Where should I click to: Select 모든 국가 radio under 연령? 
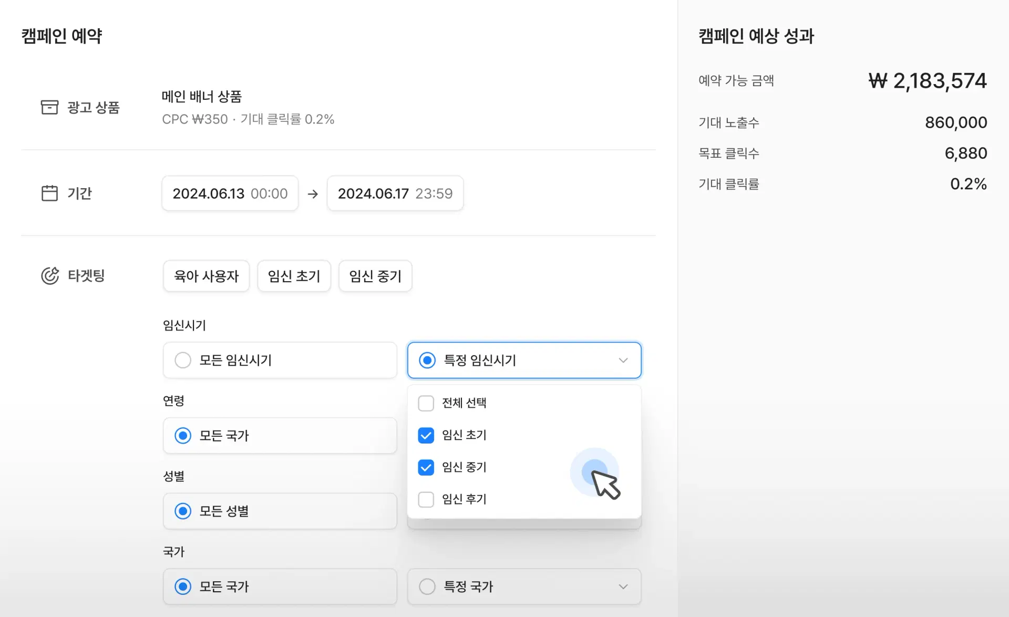click(183, 436)
